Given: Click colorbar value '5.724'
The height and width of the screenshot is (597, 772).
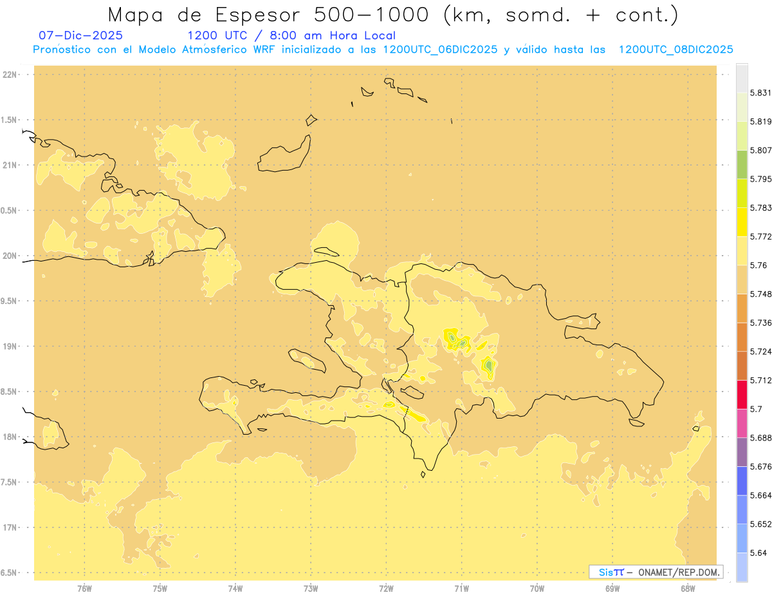Looking at the screenshot, I should [x=760, y=352].
